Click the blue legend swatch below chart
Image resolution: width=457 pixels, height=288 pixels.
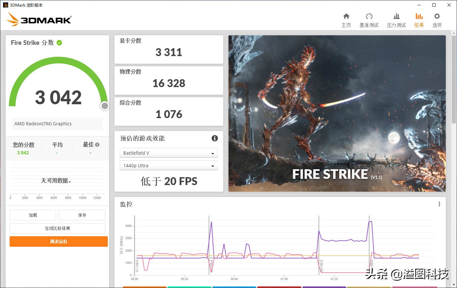pos(234,287)
